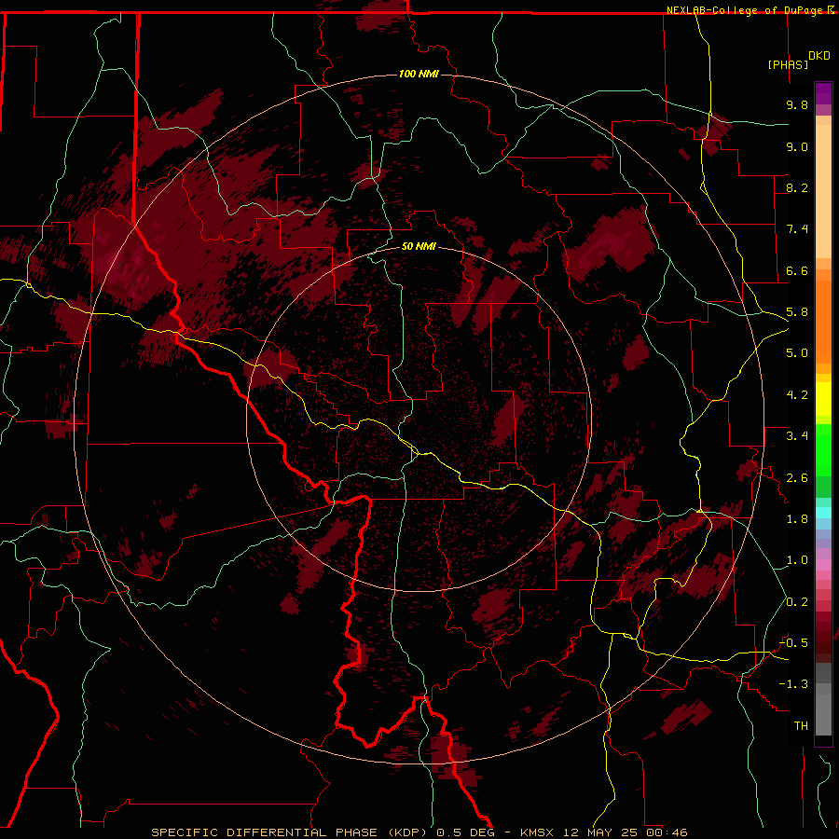Click the DKD label above the color scale
Screen dimensions: 839x839
[x=818, y=56]
